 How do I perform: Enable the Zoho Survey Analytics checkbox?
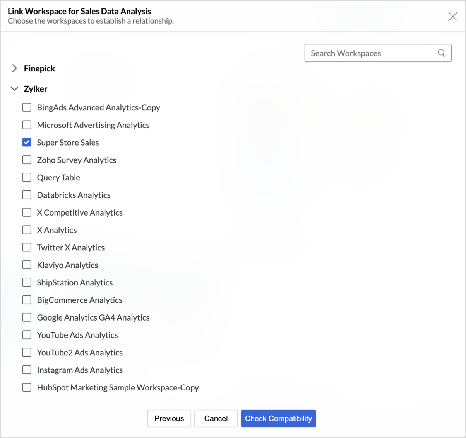click(27, 160)
